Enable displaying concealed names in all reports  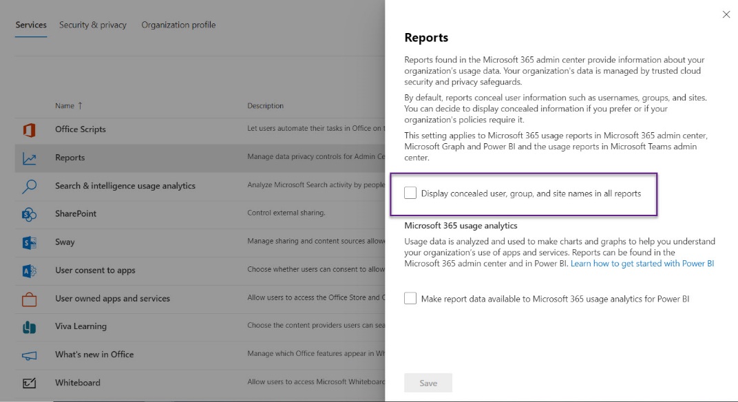point(410,193)
